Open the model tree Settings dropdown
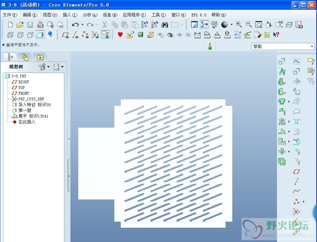317x242 pixels. coord(44,67)
